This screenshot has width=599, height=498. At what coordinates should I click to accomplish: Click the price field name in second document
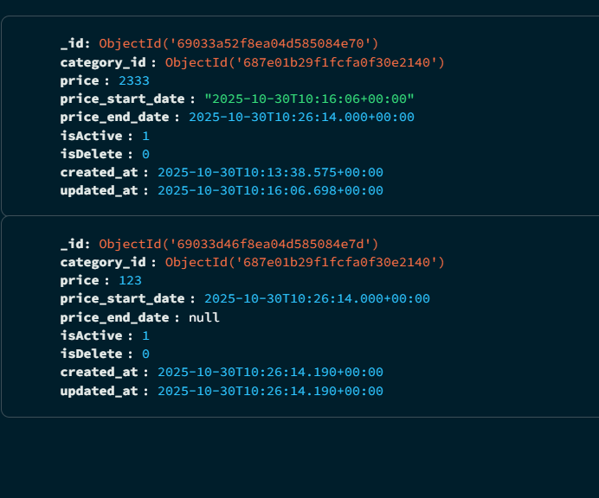pos(79,280)
